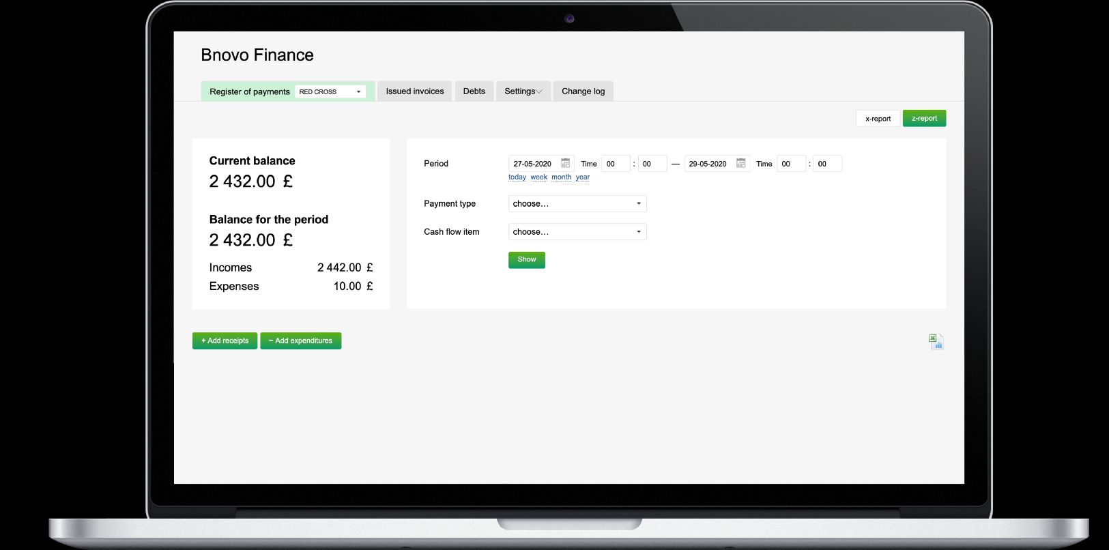Screen dimensions: 1109x550
Task: Click the end time hours field
Action: 791,164
